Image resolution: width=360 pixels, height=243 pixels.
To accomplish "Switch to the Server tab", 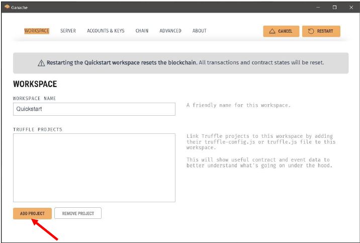I will 68,31.
